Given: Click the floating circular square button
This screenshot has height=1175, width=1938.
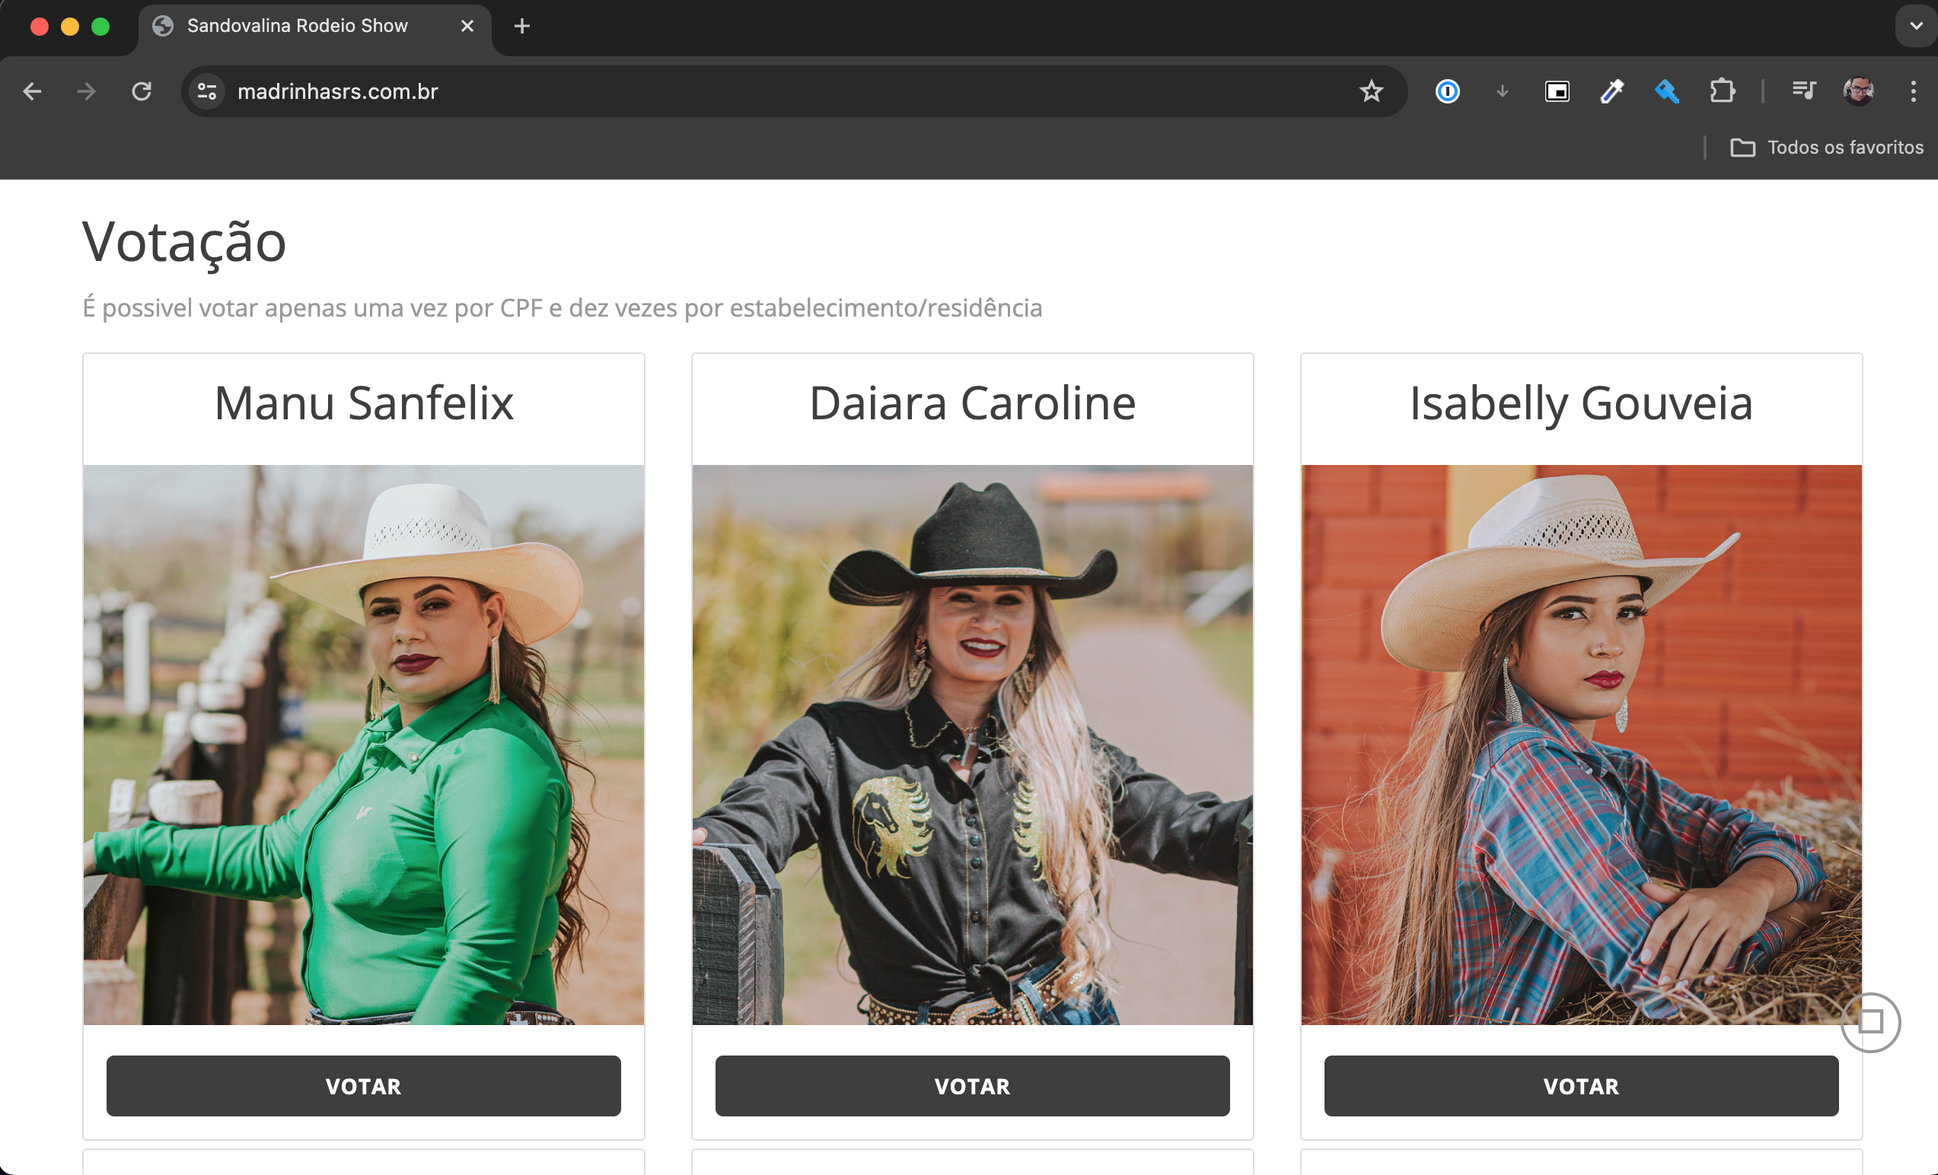Looking at the screenshot, I should [1870, 1021].
